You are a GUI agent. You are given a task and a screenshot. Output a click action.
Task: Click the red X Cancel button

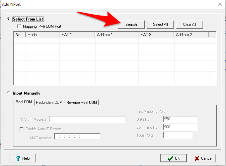203,158
